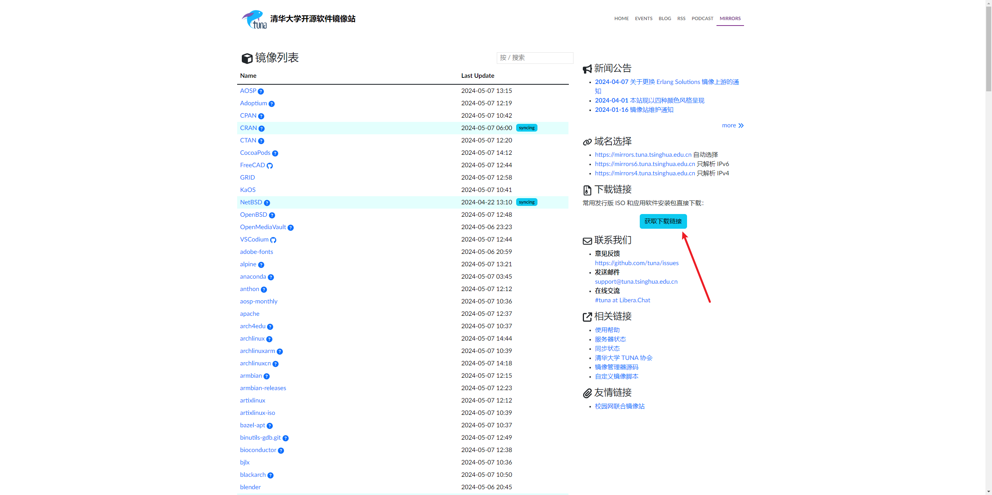992x495 pixels.
Task: Open mirrors4 IPv4 domain link
Action: [x=645, y=173]
